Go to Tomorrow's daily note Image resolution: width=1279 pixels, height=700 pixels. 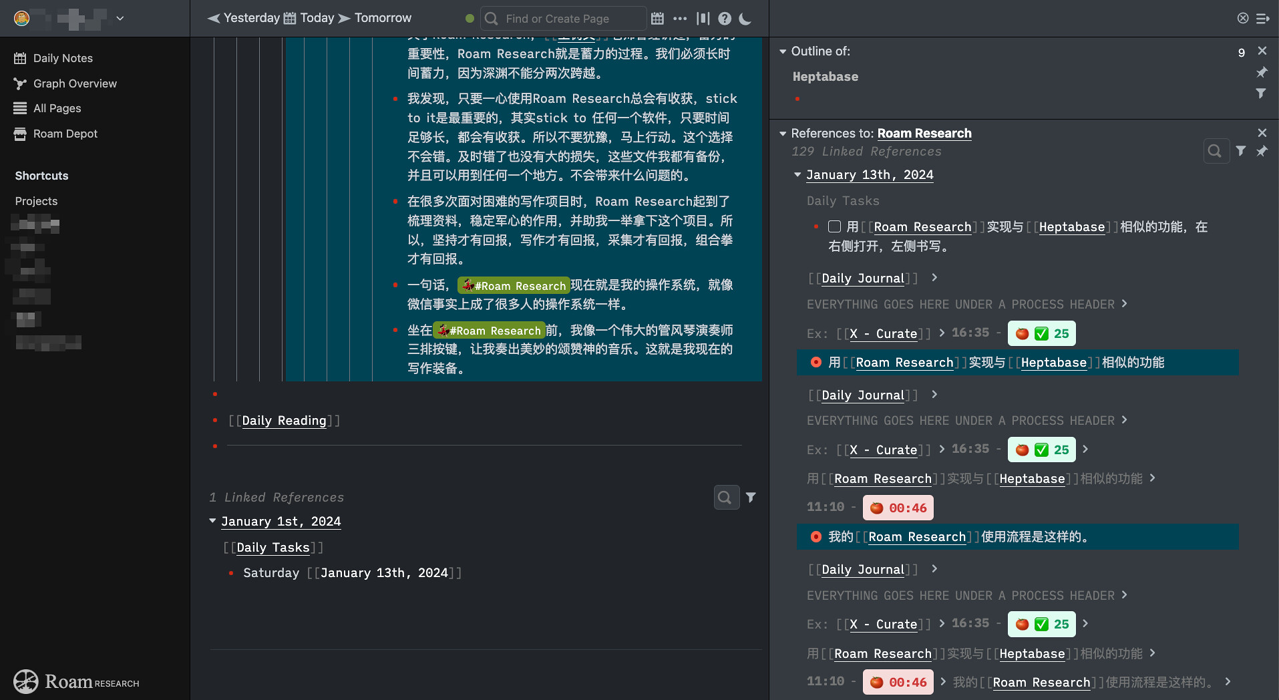click(x=383, y=18)
